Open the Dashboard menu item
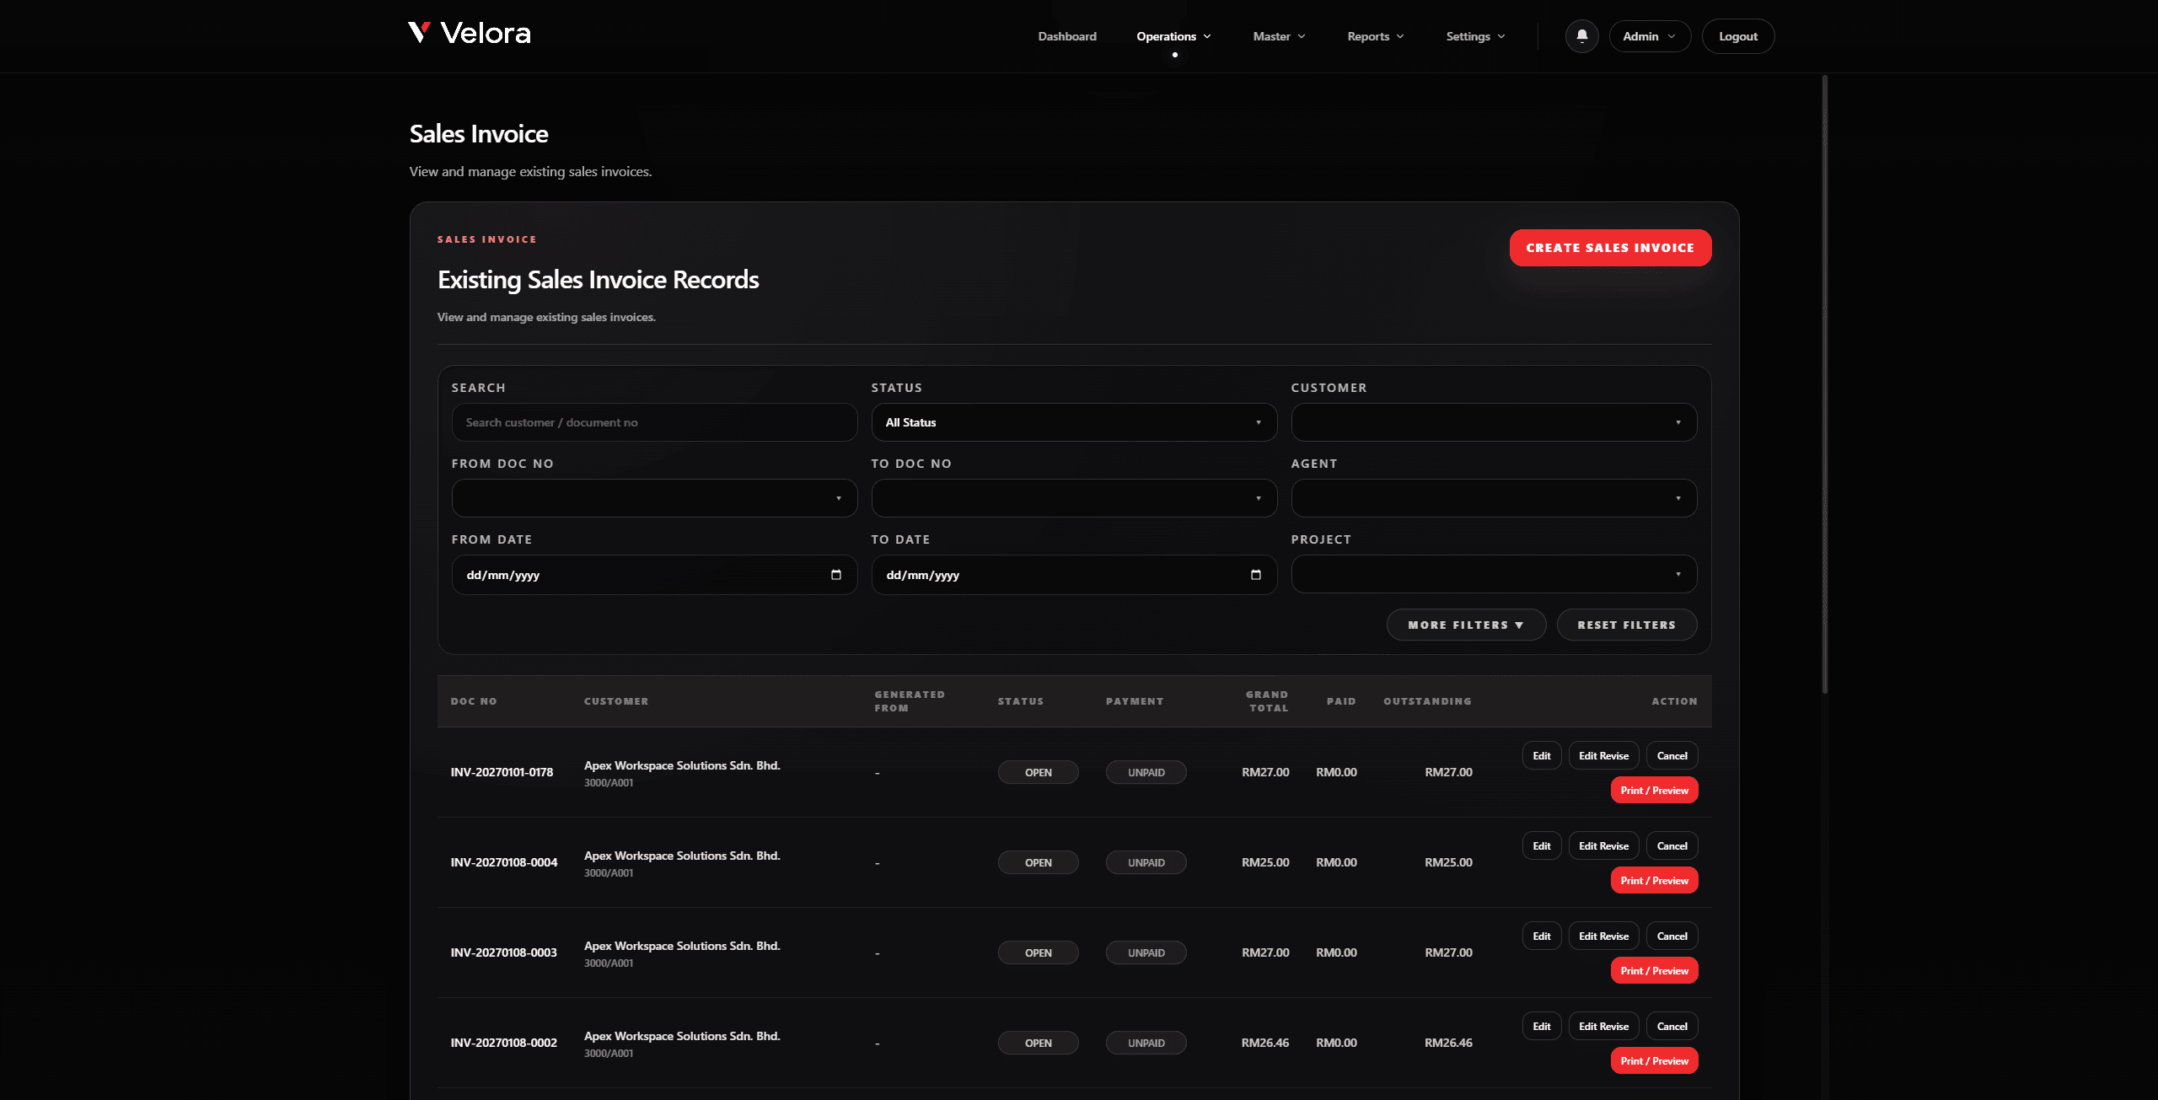2158x1100 pixels. 1067,36
